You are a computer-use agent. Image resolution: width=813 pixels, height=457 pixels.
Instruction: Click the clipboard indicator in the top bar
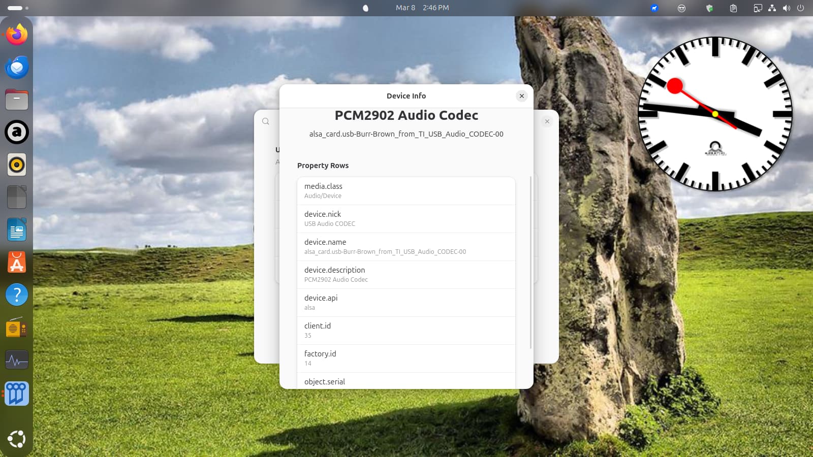(733, 8)
